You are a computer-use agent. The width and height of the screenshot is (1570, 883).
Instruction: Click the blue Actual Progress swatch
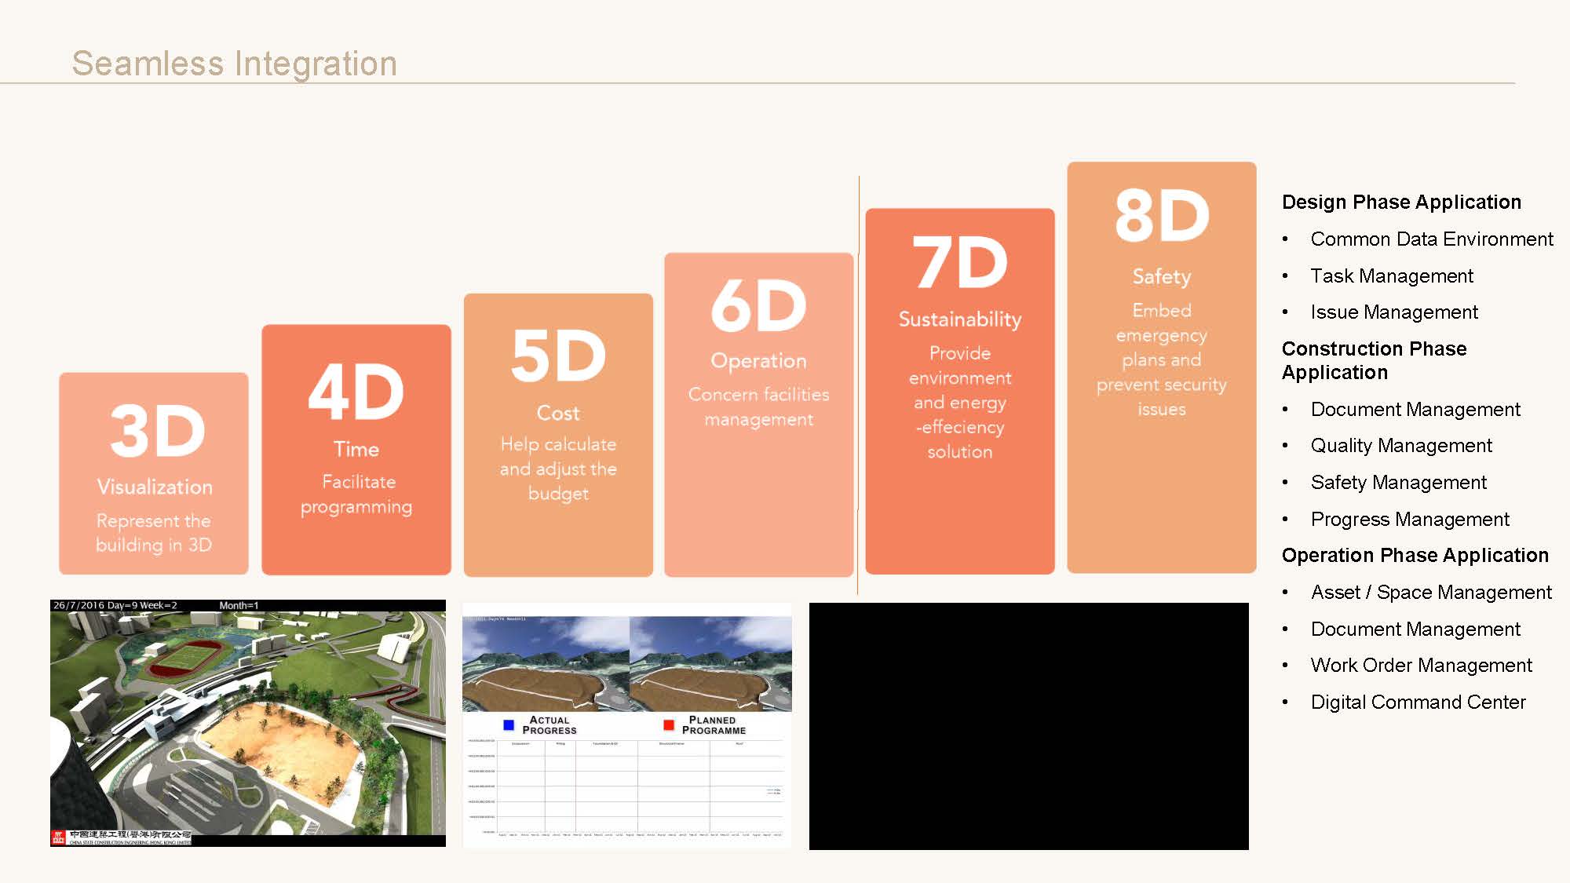pyautogui.click(x=509, y=725)
